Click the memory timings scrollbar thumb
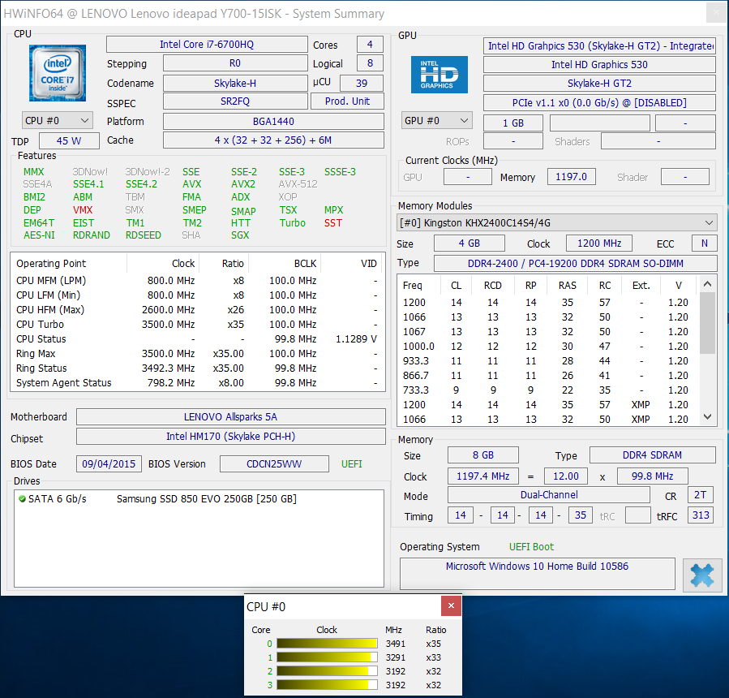This screenshot has height=698, width=729. (x=708, y=323)
